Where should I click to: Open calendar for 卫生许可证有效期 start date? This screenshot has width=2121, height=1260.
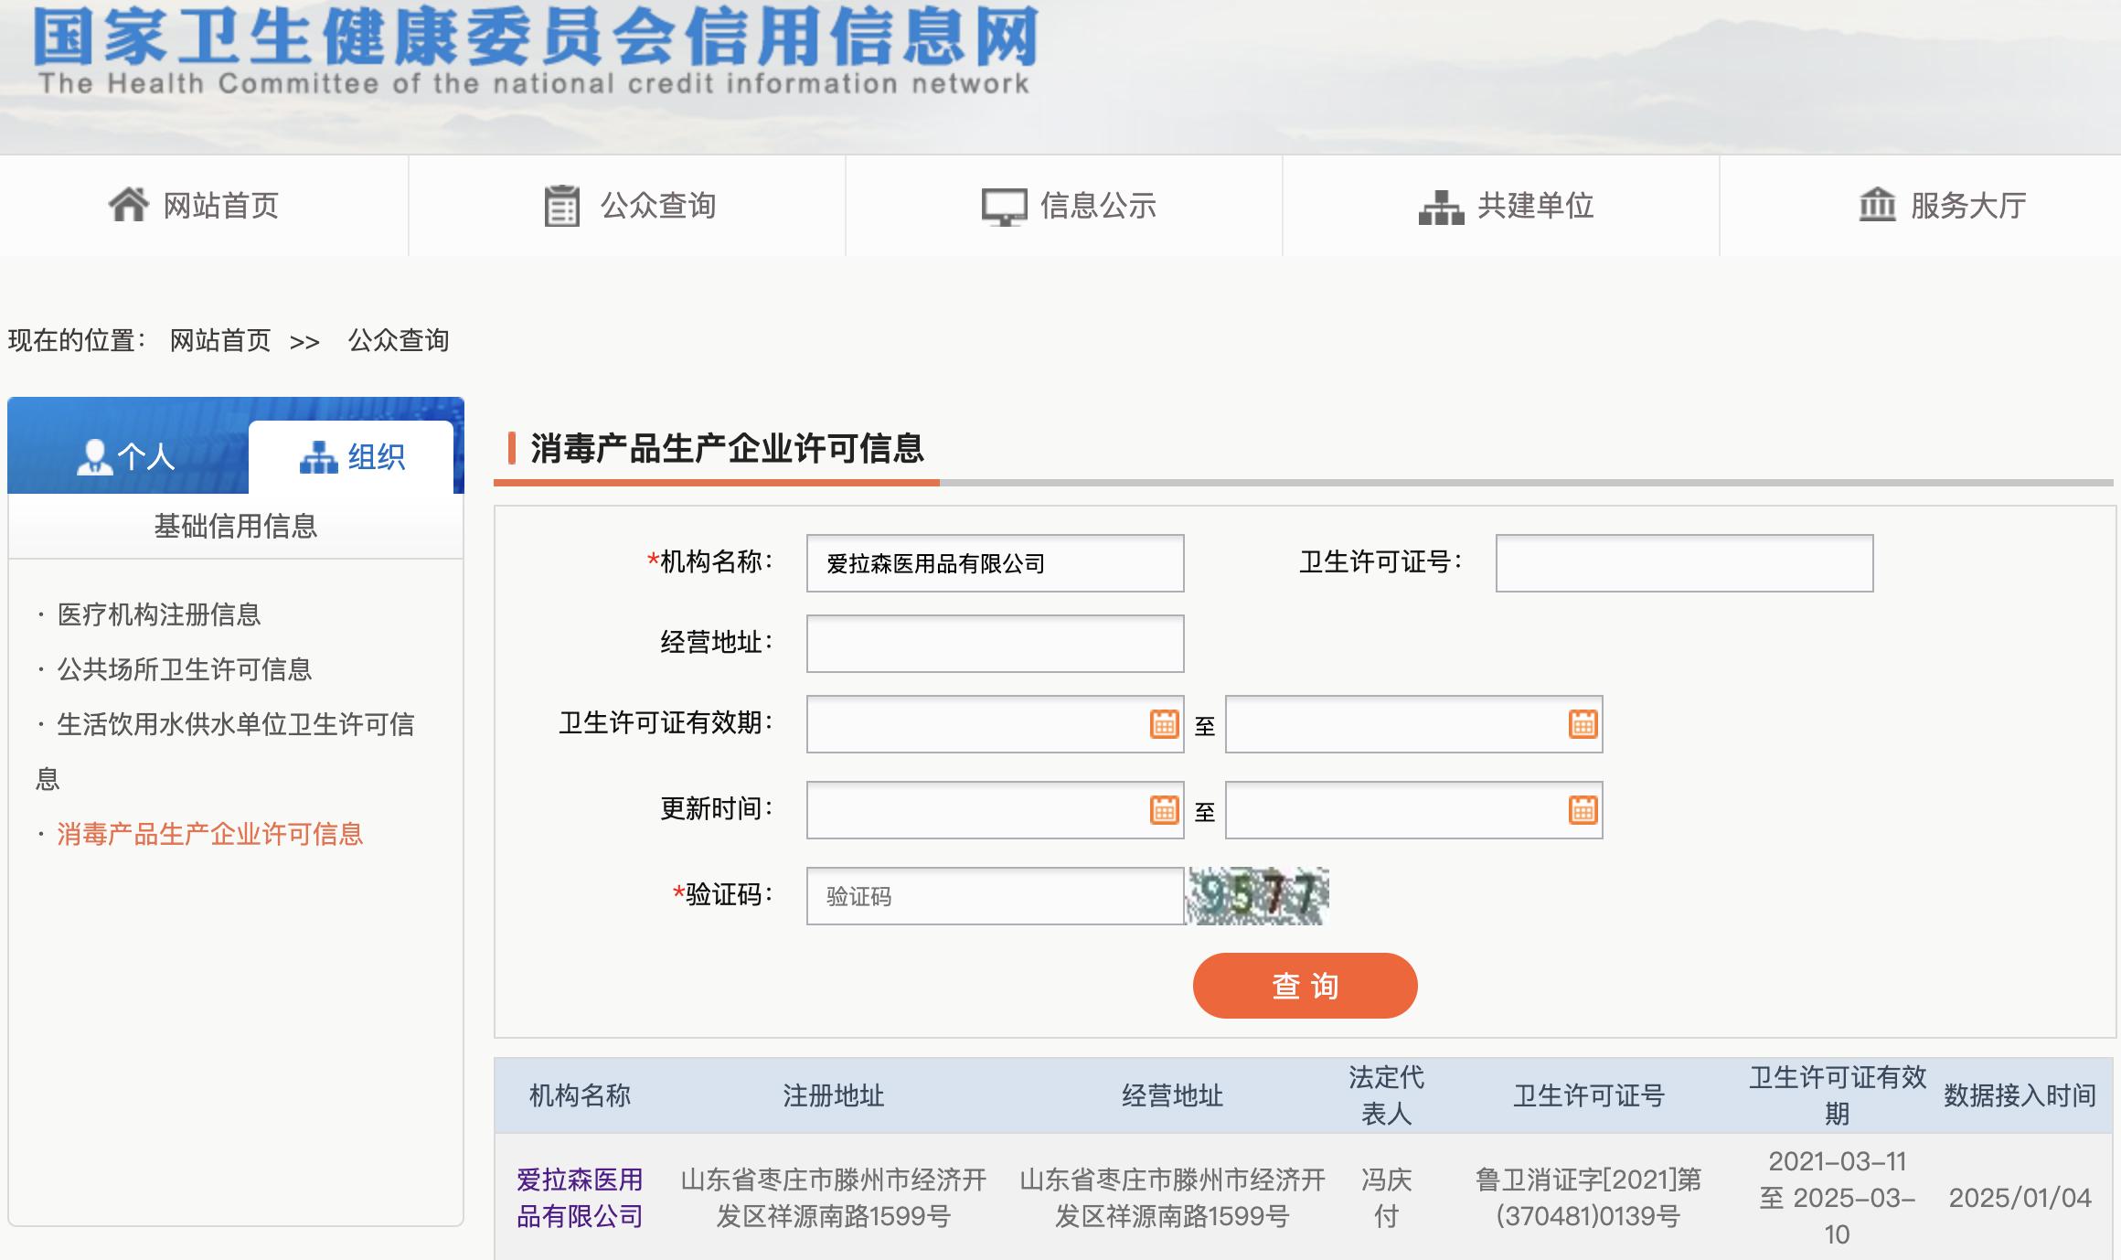click(x=1164, y=724)
